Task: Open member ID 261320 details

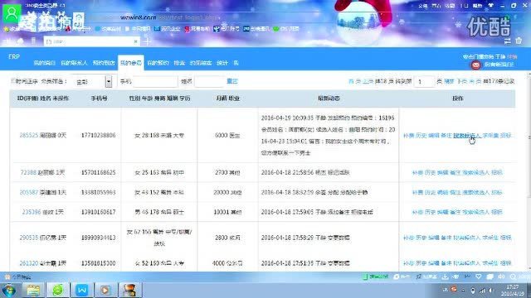Action: [x=29, y=263]
